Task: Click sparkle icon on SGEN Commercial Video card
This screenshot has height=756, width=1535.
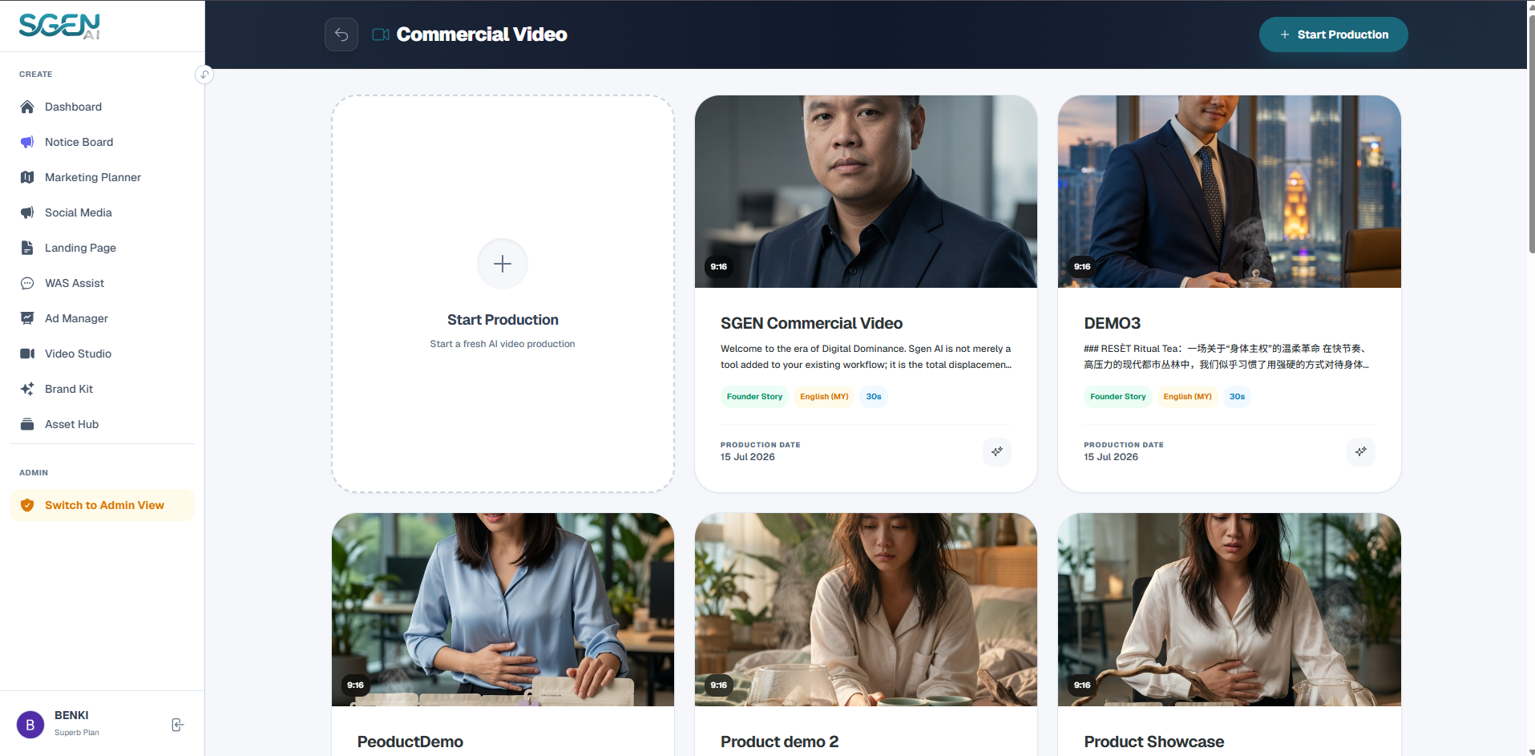Action: pos(997,451)
